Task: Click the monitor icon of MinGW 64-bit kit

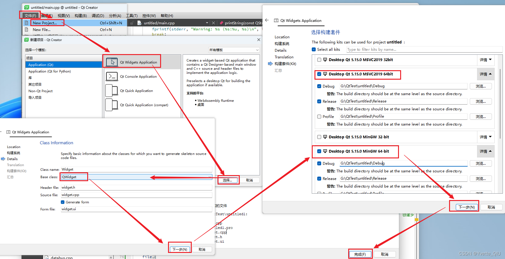Action: pos(325,151)
